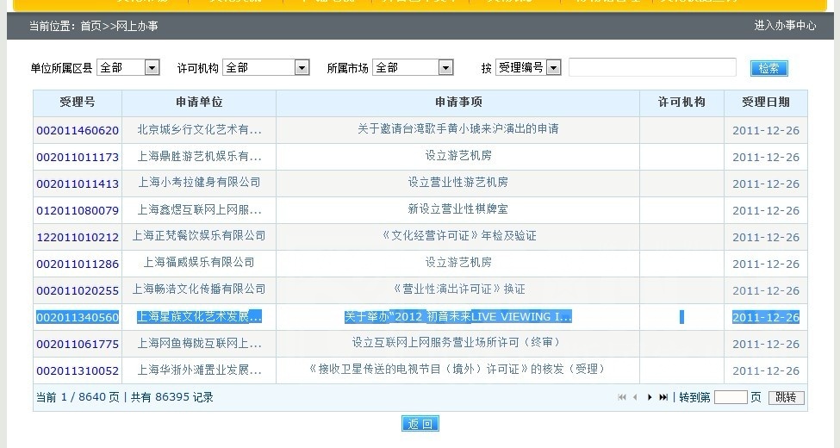
Task: Click the page number input box
Action: click(731, 397)
